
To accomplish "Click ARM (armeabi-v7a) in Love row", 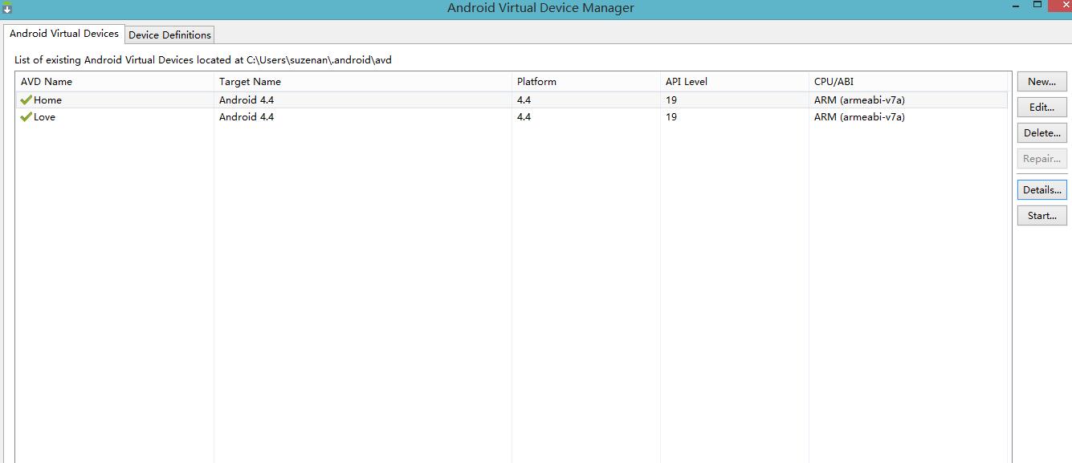I will click(x=859, y=117).
